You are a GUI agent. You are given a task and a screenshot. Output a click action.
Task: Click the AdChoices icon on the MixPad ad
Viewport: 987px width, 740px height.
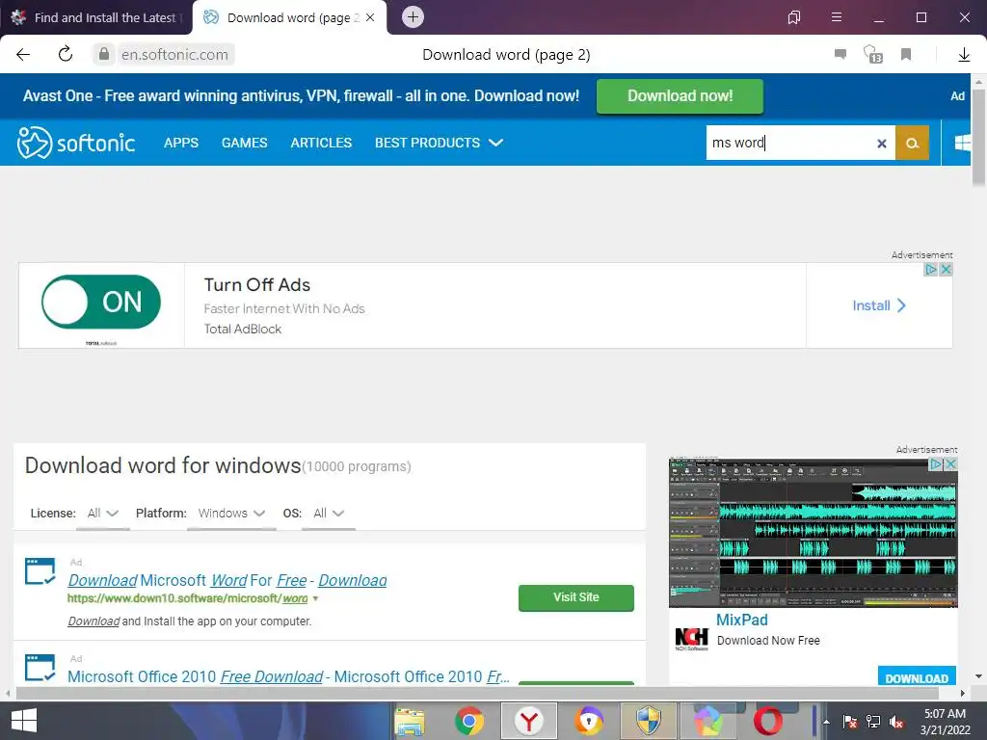point(936,464)
